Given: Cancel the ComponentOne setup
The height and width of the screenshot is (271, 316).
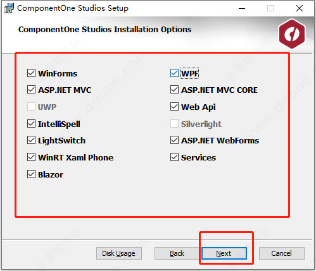Looking at the screenshot, I should [x=282, y=253].
